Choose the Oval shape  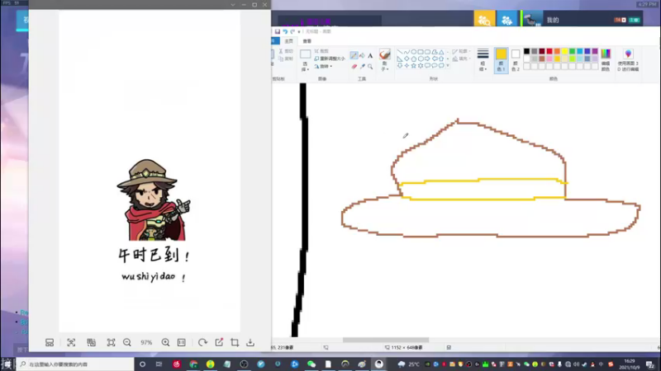point(414,52)
